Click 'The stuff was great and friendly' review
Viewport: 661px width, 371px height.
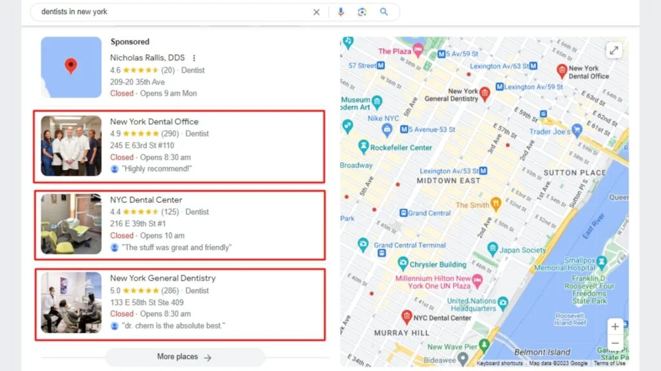176,247
